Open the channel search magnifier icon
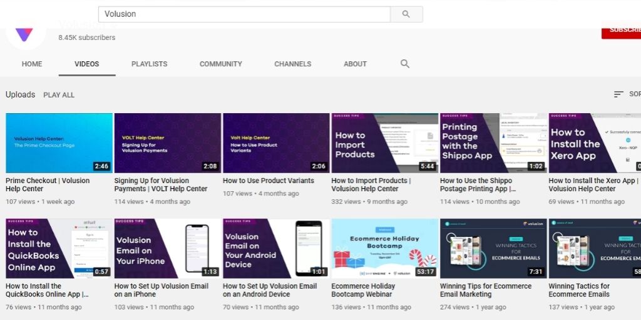The height and width of the screenshot is (320, 641). (x=405, y=64)
